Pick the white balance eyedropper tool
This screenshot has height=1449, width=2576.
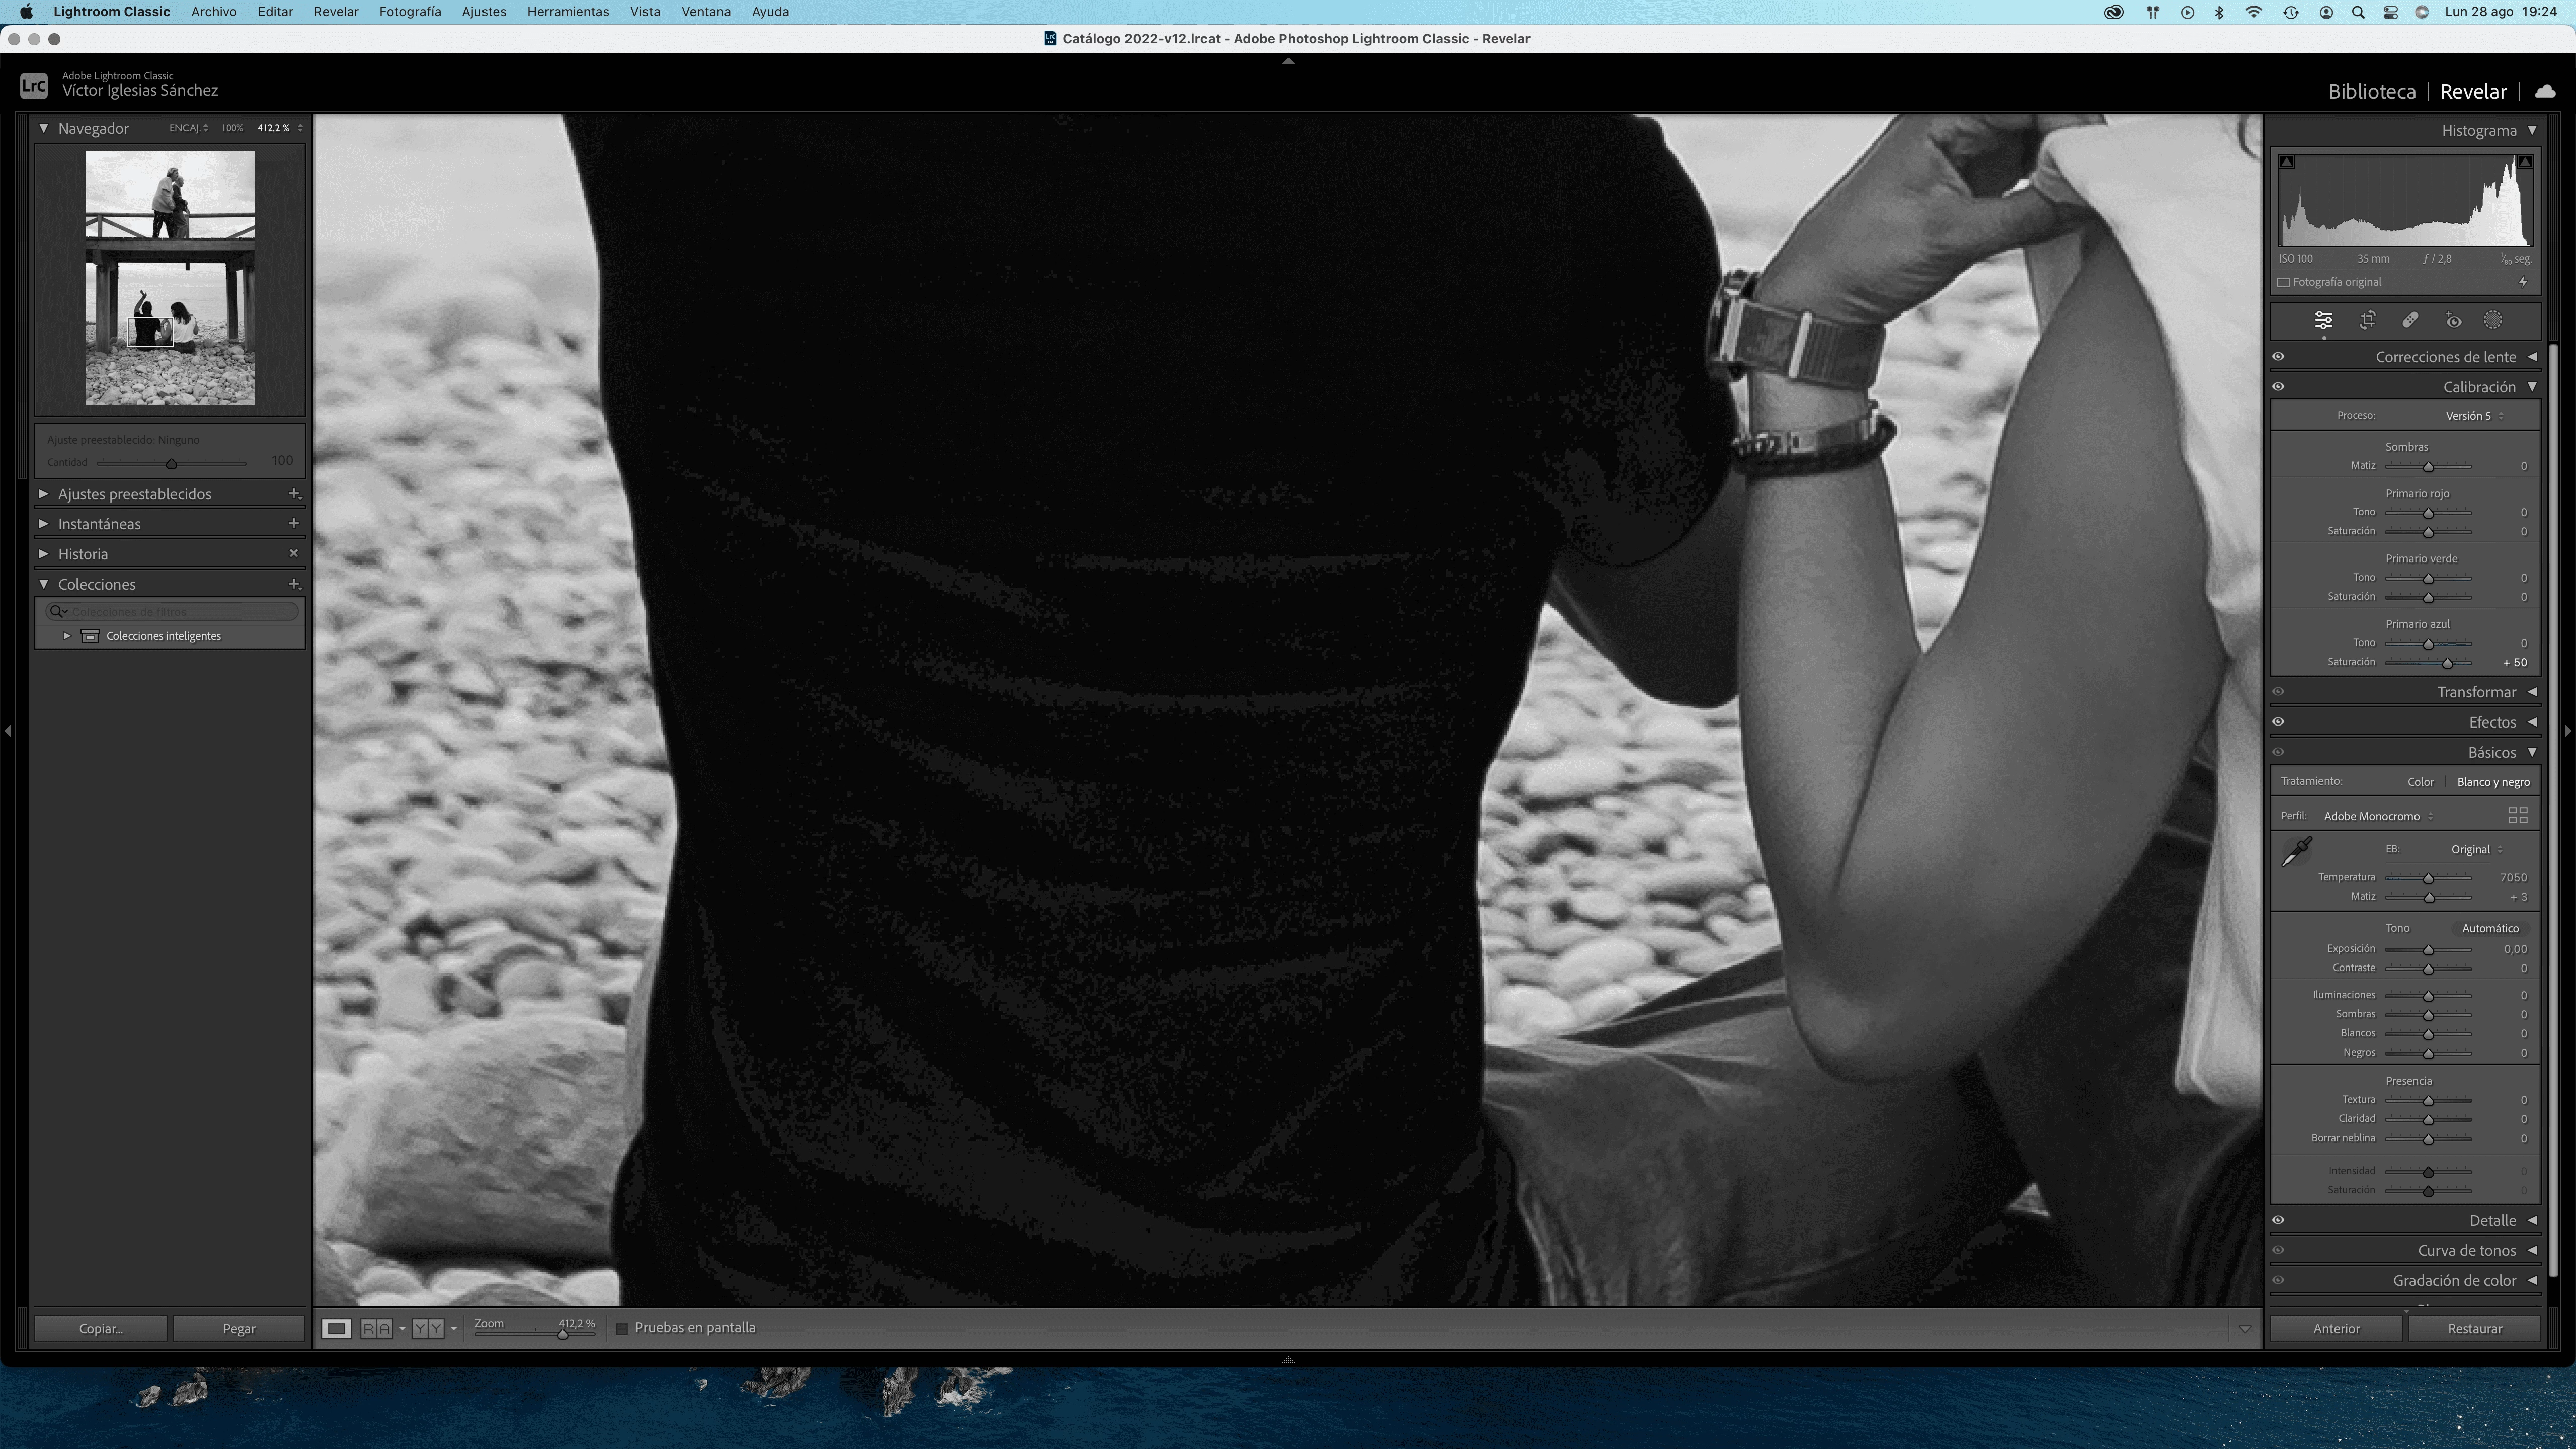coord(2296,851)
